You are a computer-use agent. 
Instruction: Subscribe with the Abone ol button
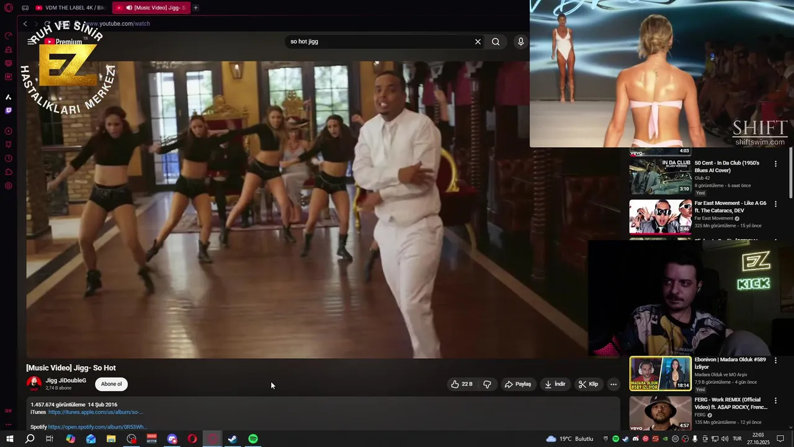pos(112,384)
